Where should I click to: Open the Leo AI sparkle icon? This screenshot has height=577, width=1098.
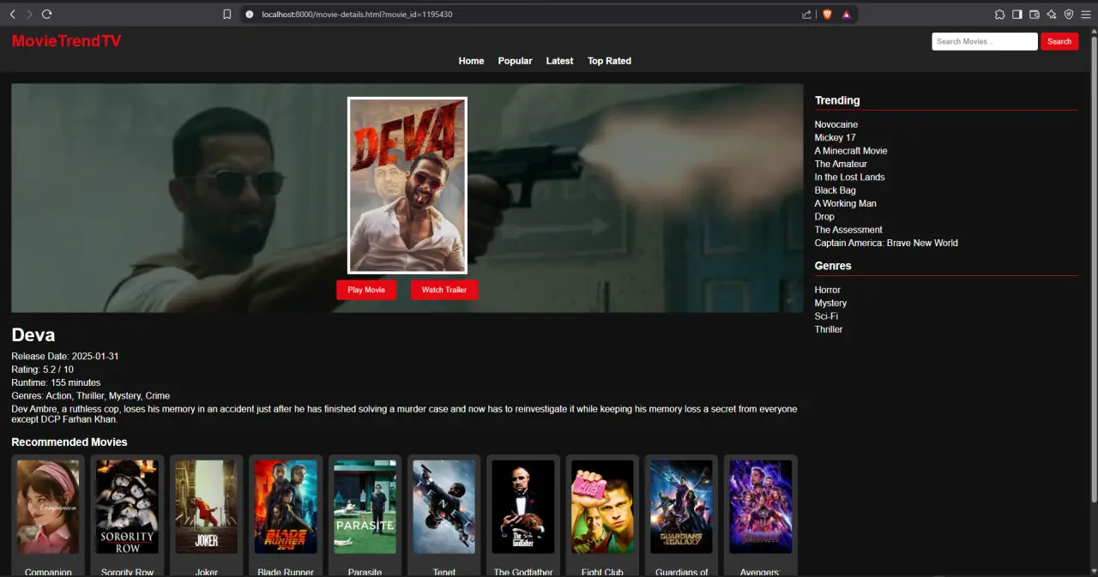(x=1051, y=15)
